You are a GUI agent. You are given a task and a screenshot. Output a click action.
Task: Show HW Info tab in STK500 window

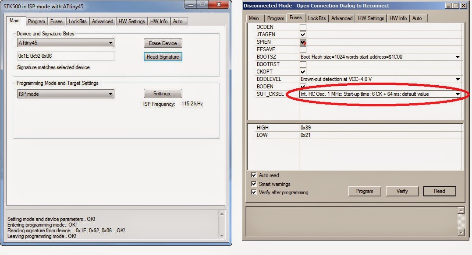pos(159,21)
